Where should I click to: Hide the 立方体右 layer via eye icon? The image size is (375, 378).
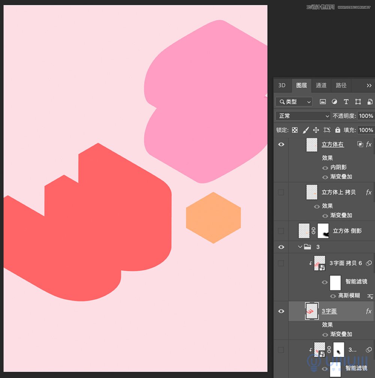coord(281,145)
